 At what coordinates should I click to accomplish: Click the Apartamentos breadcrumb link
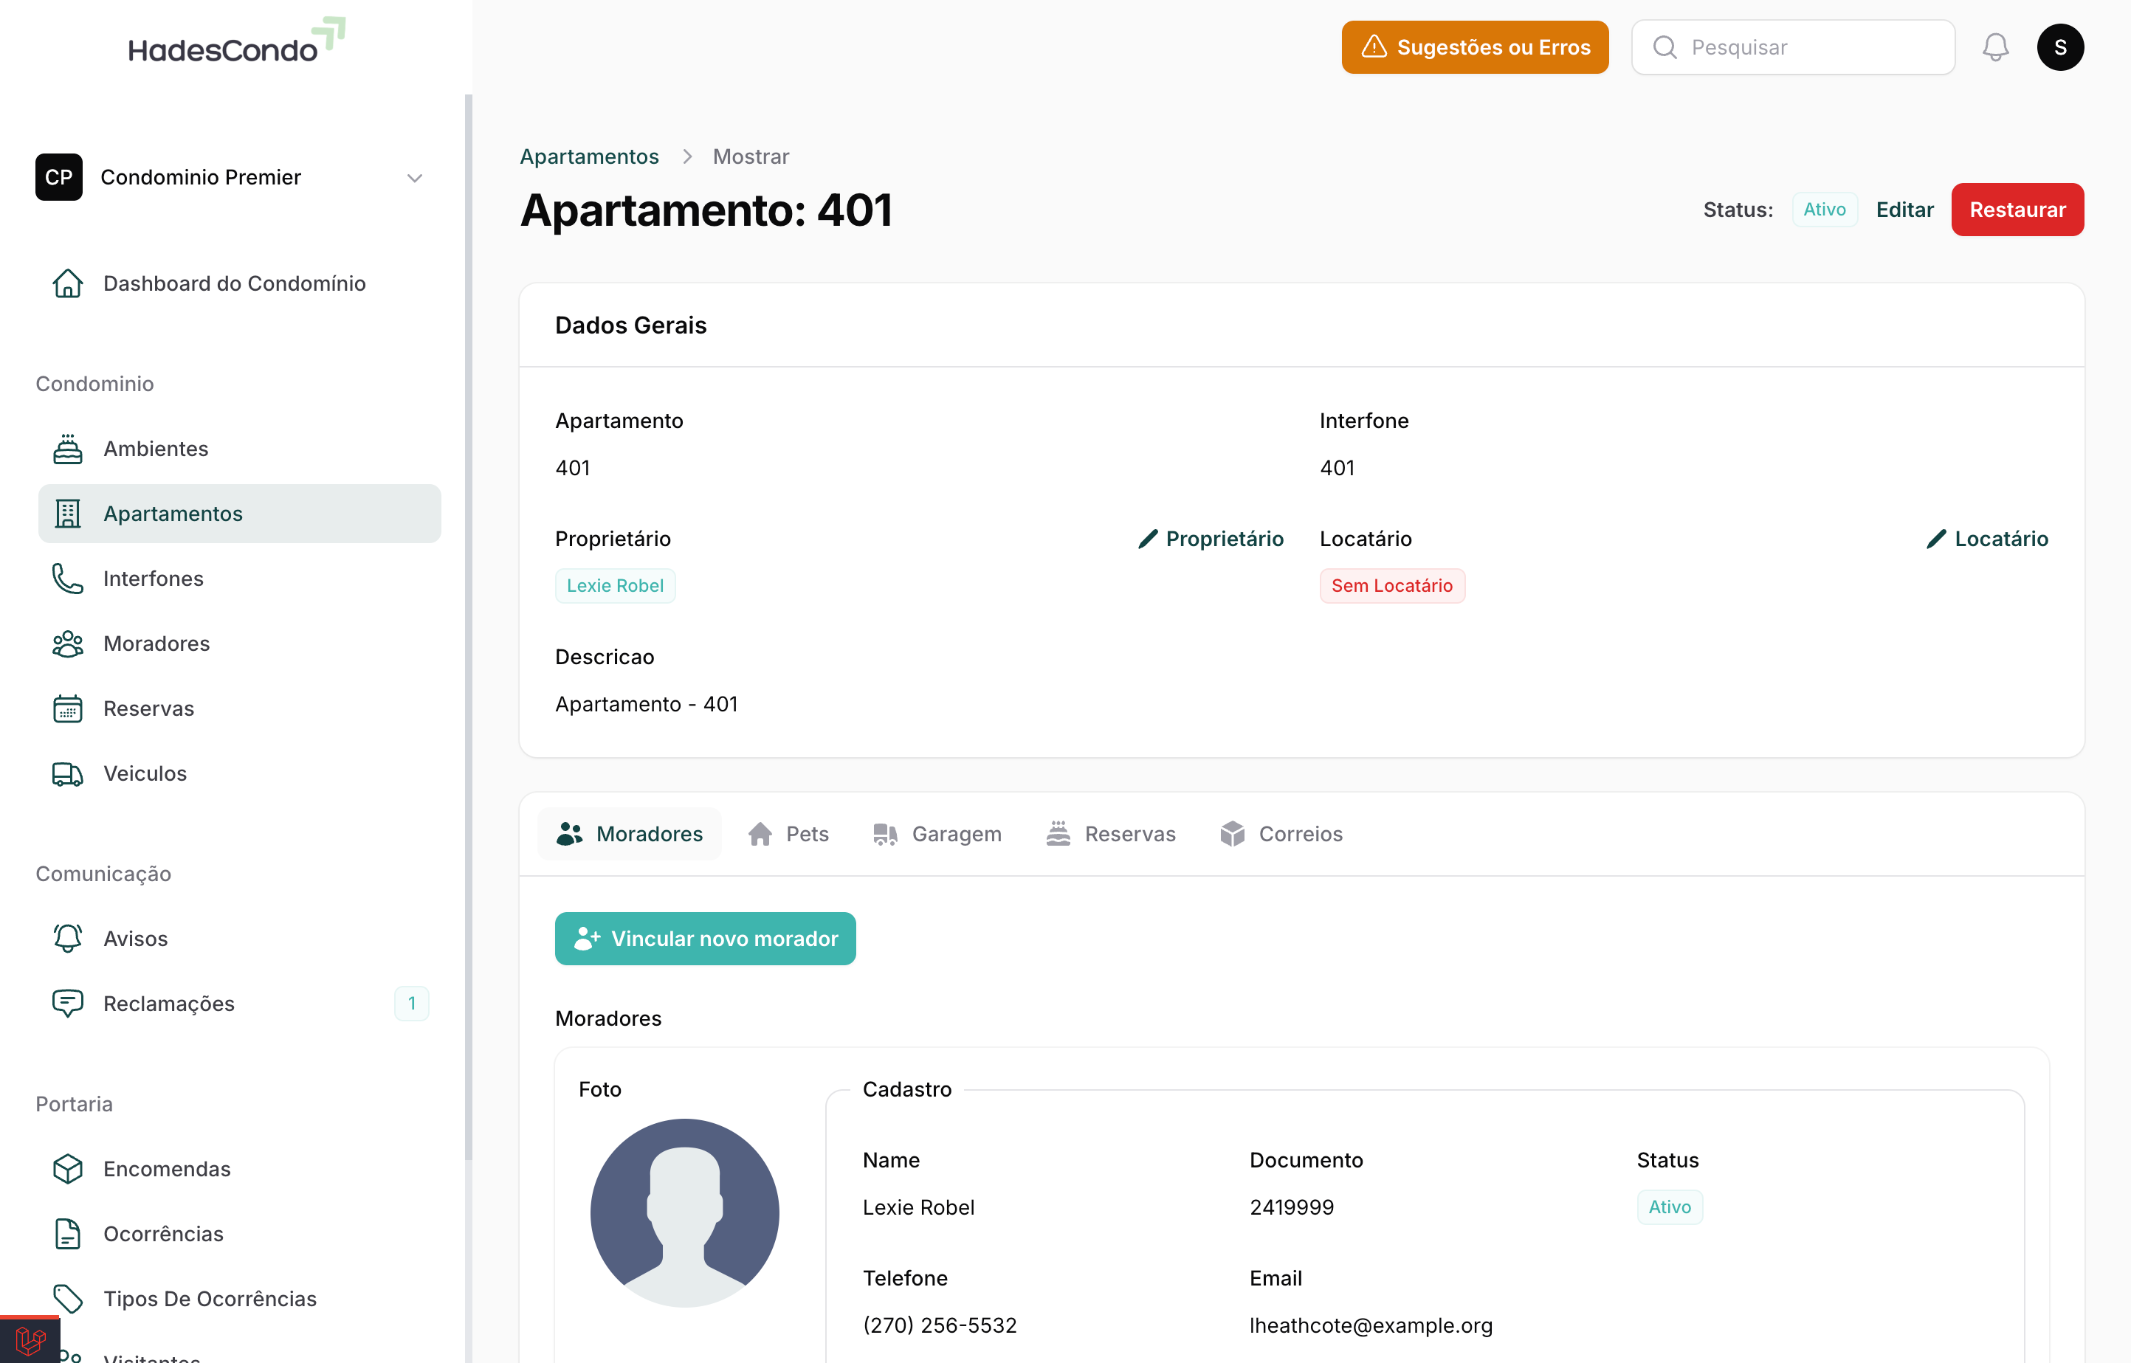click(589, 156)
